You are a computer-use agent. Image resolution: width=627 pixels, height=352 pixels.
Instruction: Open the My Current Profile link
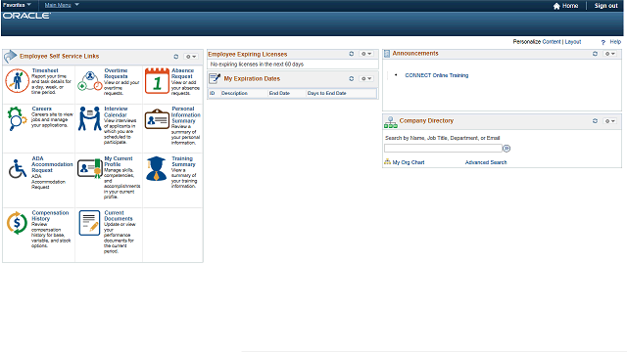(x=119, y=161)
